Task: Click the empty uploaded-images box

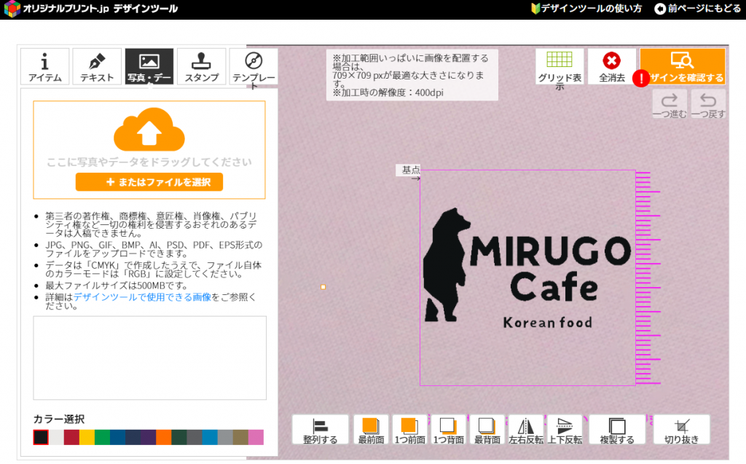Action: [149, 358]
